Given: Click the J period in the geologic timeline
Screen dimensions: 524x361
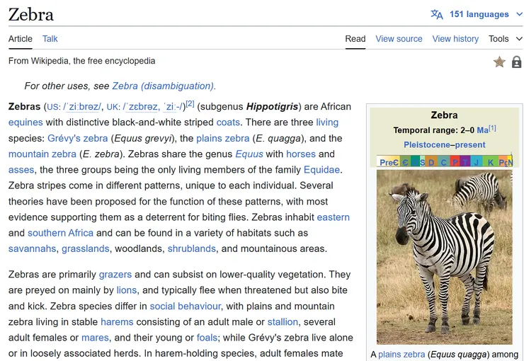Looking at the screenshot, I should (477, 162).
